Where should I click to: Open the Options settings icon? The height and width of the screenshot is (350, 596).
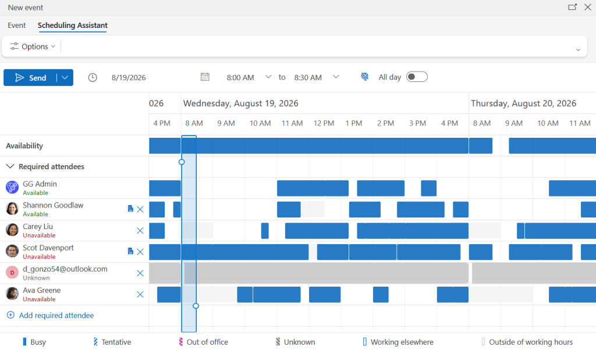[x=14, y=47]
